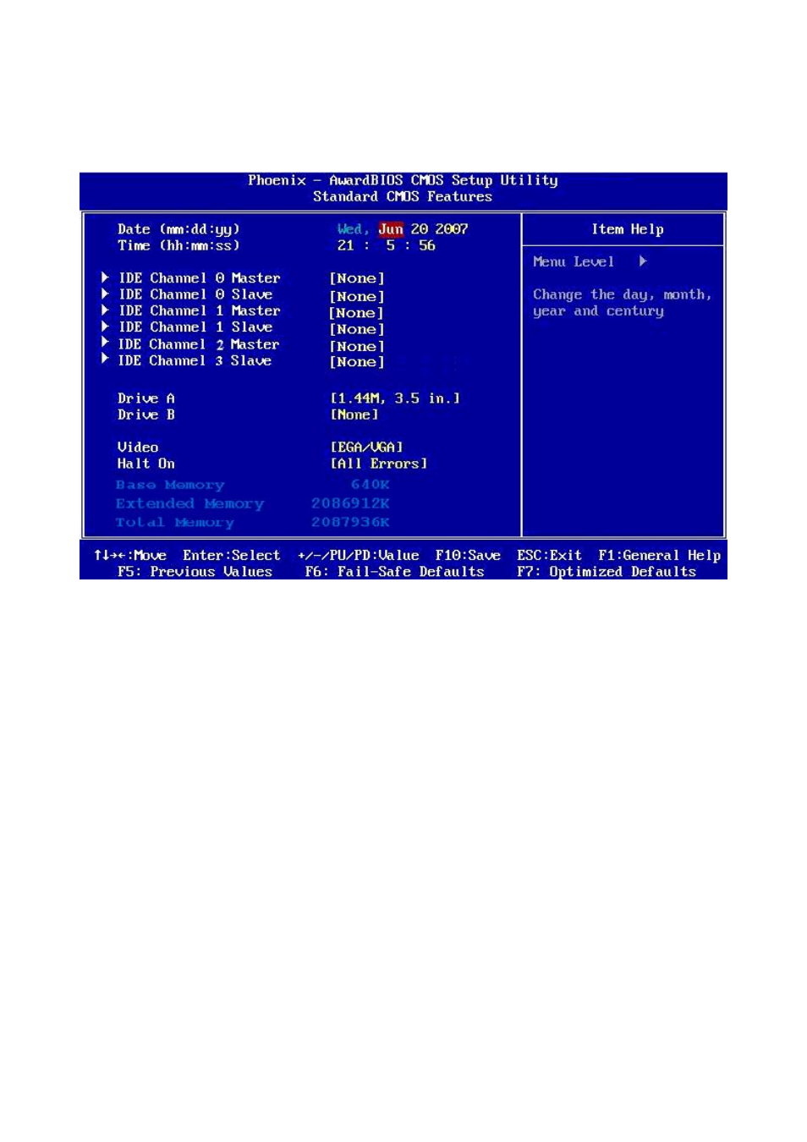807x1142 pixels.
Task: Select the hour value 21 in Time
Action: pyautogui.click(x=345, y=245)
